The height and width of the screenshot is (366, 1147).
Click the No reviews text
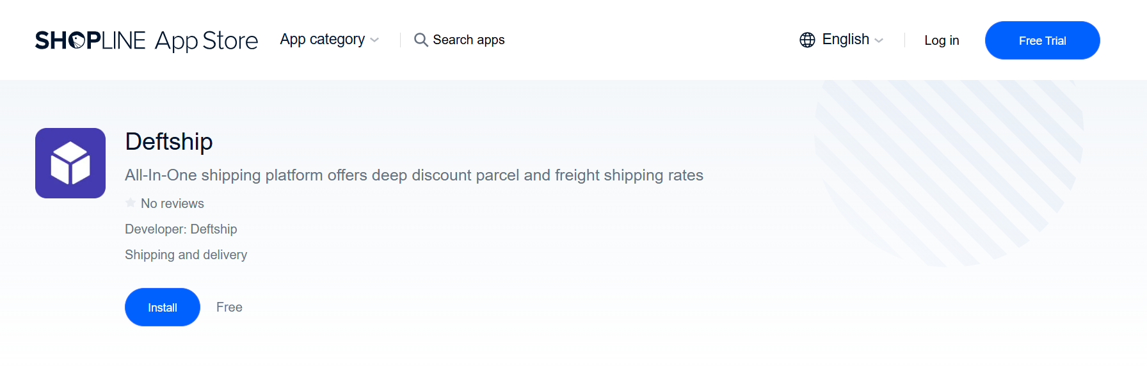[x=172, y=203]
